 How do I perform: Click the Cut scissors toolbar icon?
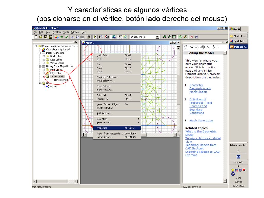(x=72, y=37)
